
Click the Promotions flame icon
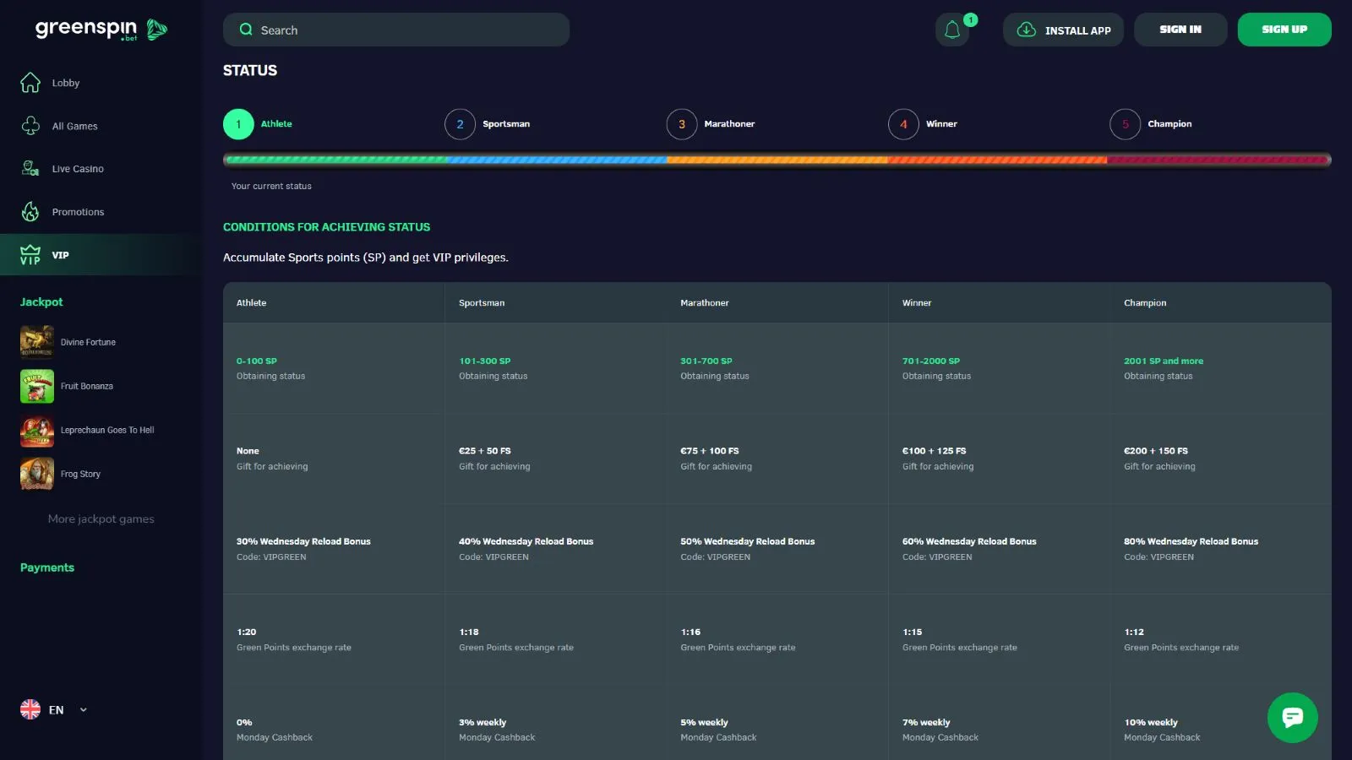tap(30, 212)
